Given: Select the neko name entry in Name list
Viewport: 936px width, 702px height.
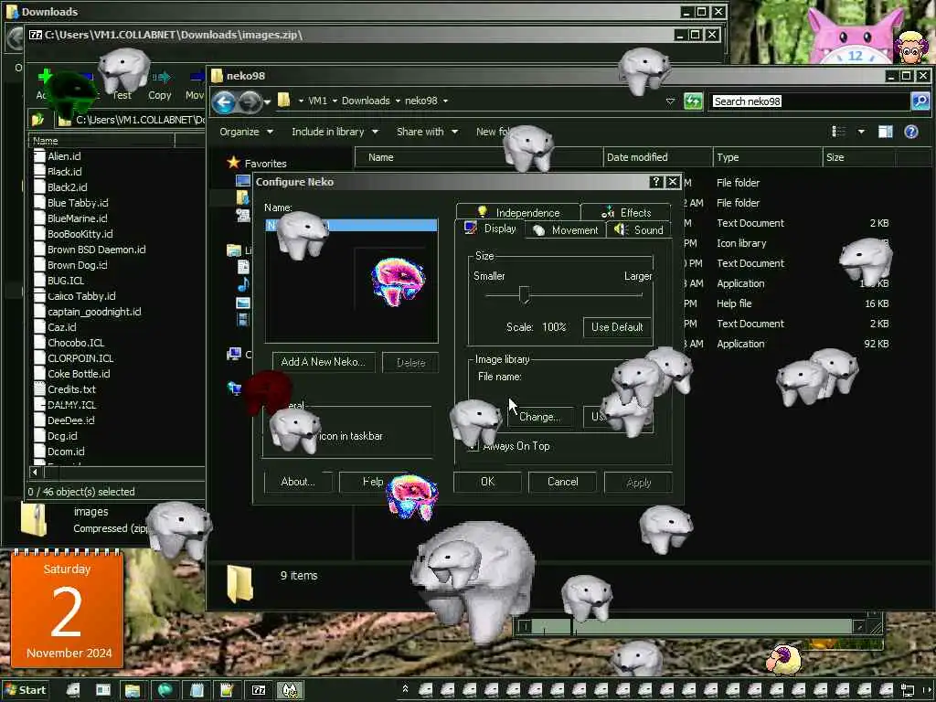Looking at the screenshot, I should [351, 225].
